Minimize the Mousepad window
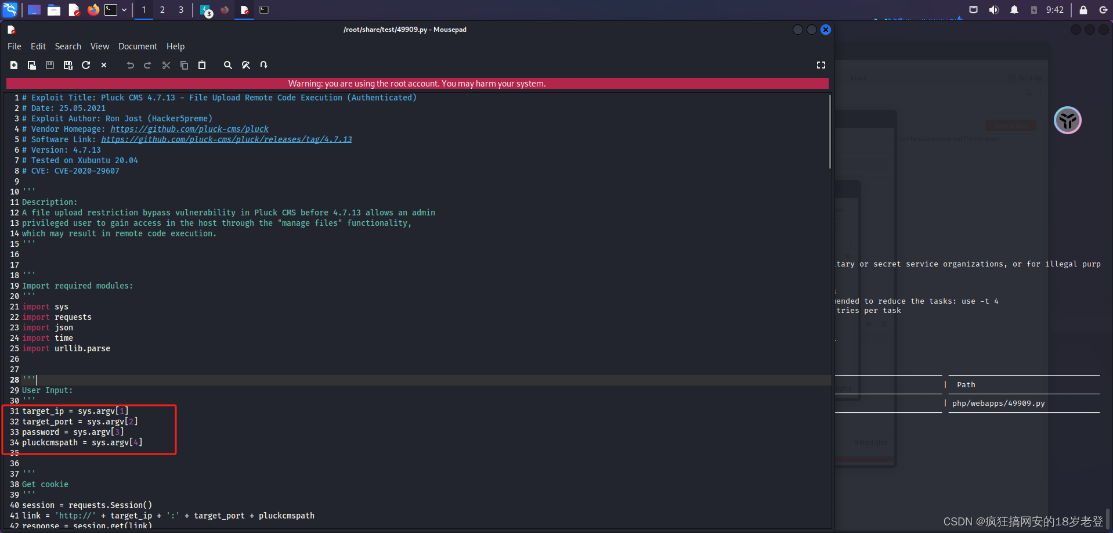 coord(798,30)
